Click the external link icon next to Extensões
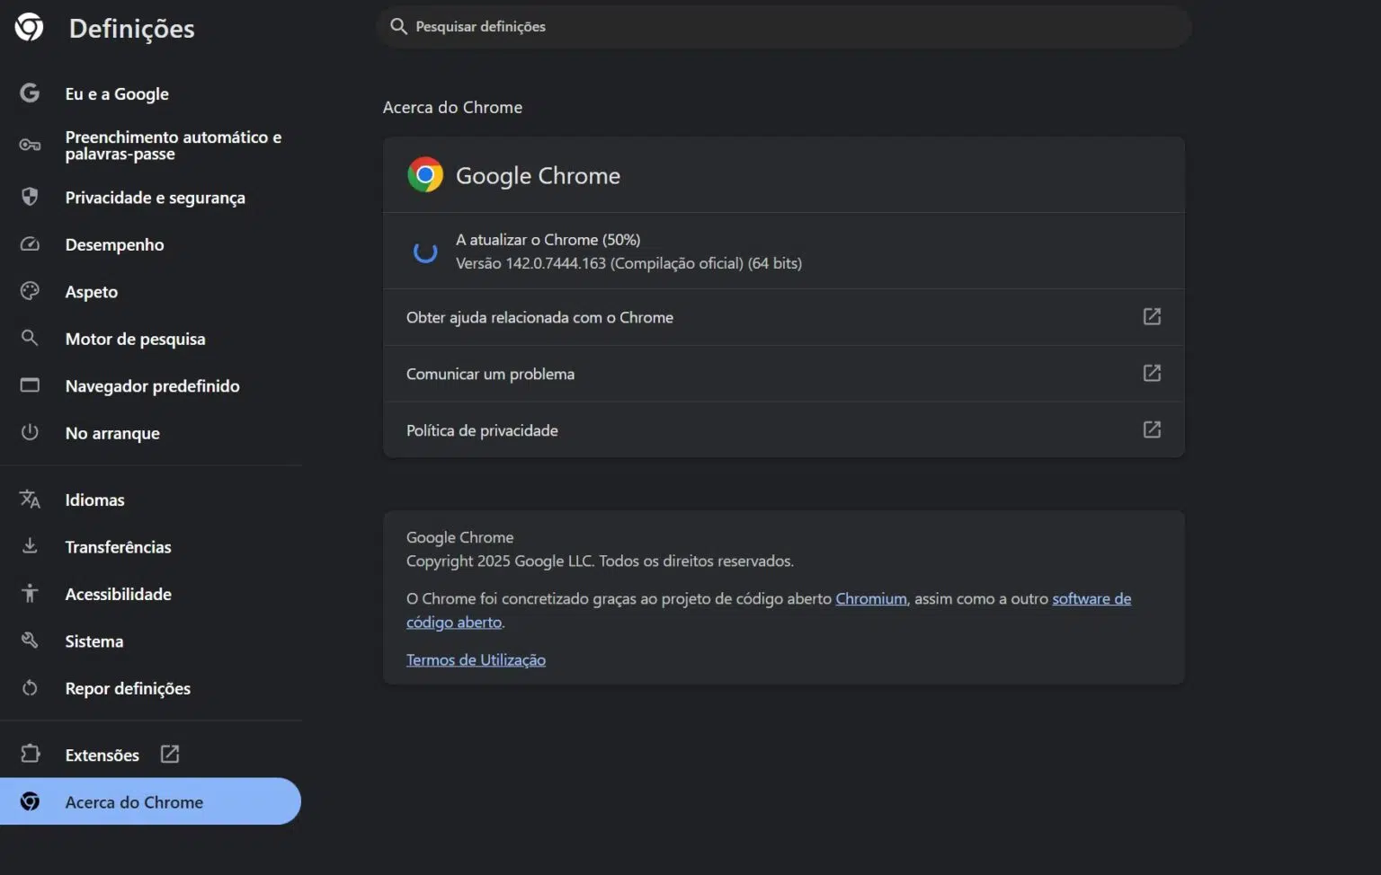1381x875 pixels. 170,755
